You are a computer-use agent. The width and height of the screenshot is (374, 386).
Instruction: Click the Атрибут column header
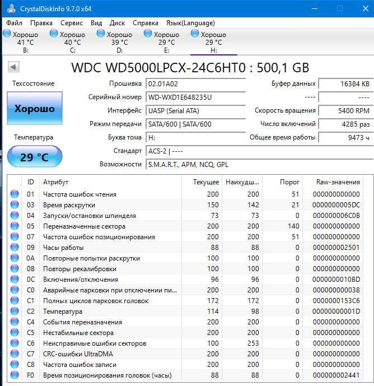(x=110, y=182)
